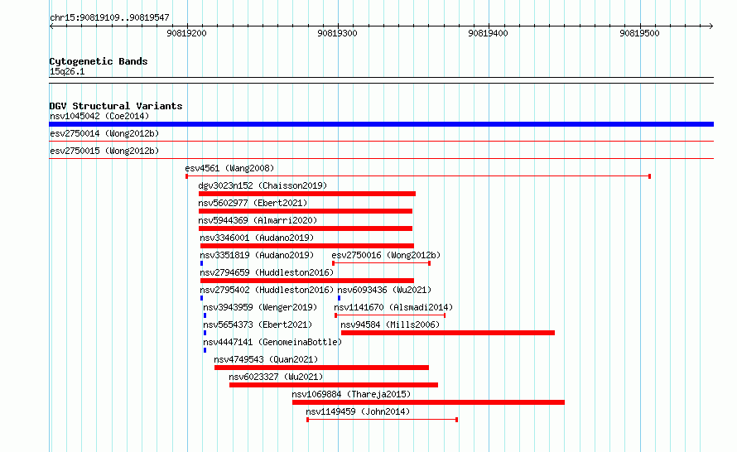Open the nsv5602977 (Ebert2021) variant label
This screenshot has width=737, height=452.
[x=253, y=203]
